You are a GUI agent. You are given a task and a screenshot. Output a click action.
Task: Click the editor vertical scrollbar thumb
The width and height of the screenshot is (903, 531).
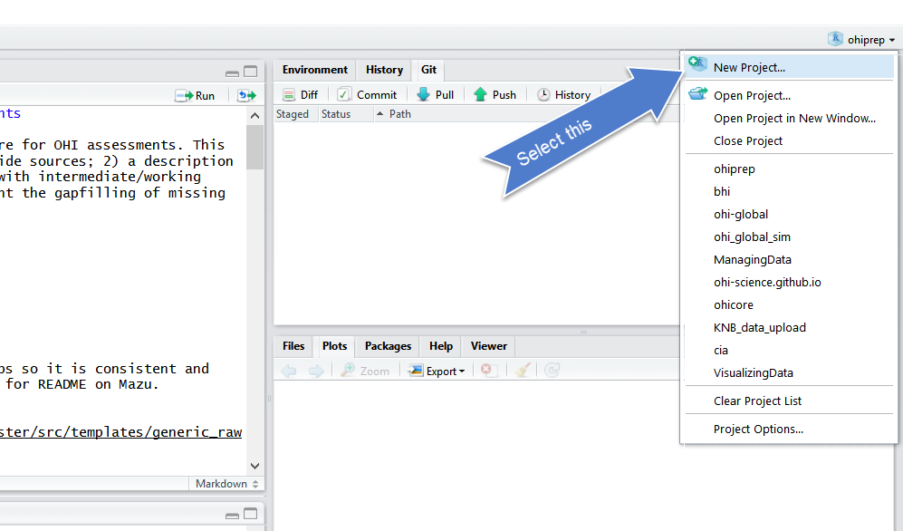click(x=255, y=147)
